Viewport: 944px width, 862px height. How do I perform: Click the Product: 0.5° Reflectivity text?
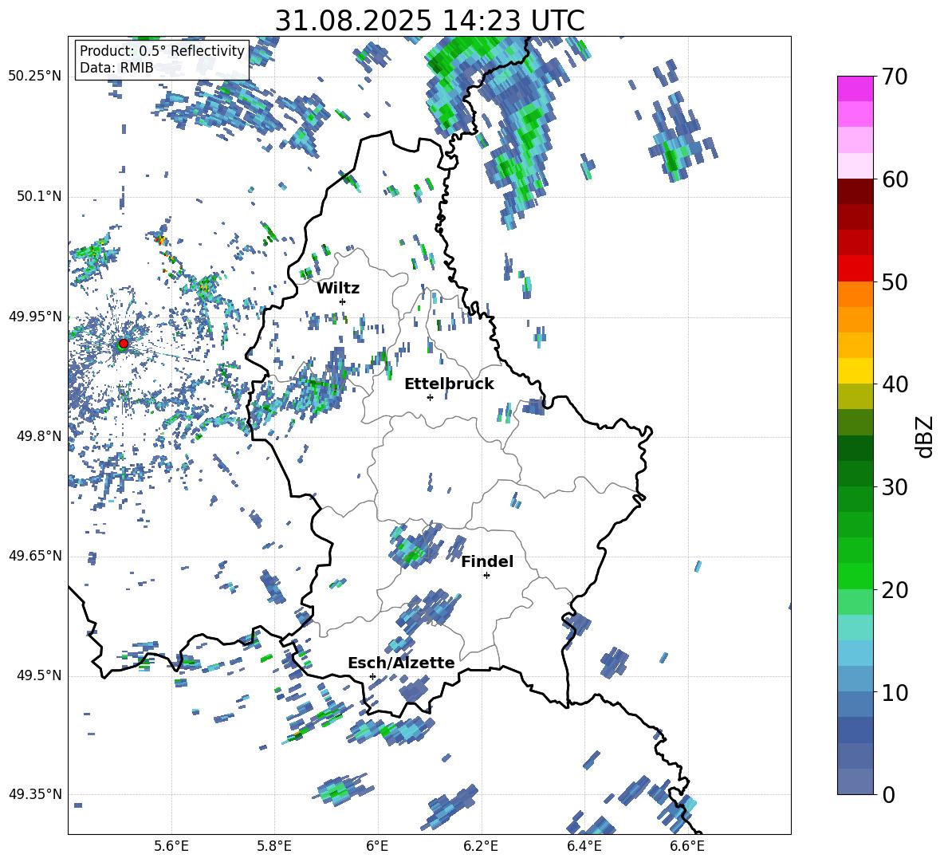pyautogui.click(x=162, y=51)
